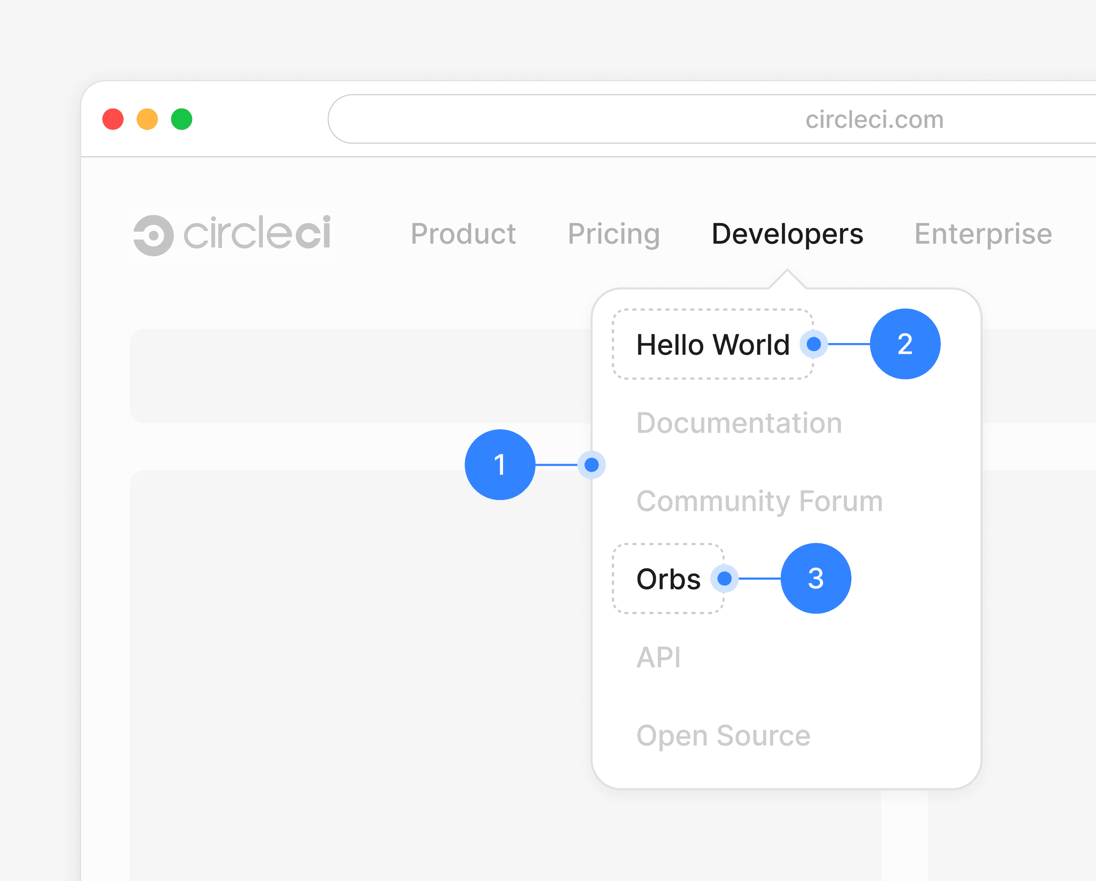The height and width of the screenshot is (881, 1096).
Task: Click the small blue dot beside Orbs
Action: 724,579
